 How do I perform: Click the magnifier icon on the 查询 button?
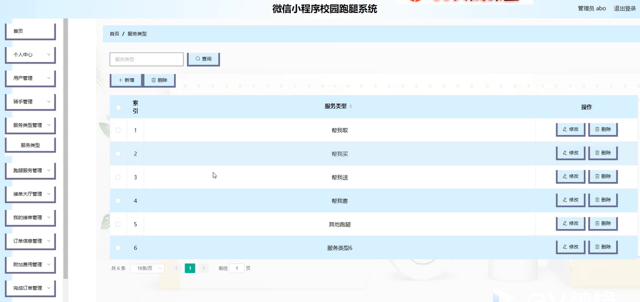pos(198,59)
